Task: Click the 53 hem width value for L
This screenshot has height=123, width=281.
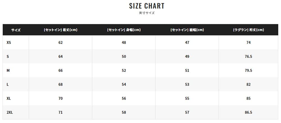Action: (x=187, y=84)
